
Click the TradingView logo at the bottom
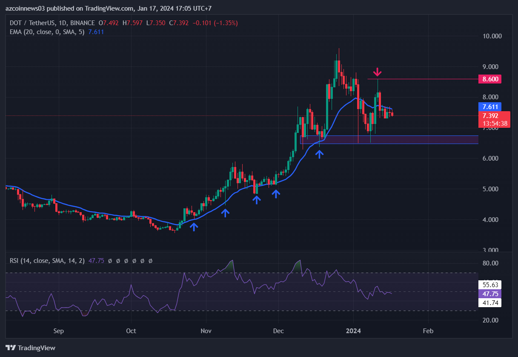click(30, 348)
